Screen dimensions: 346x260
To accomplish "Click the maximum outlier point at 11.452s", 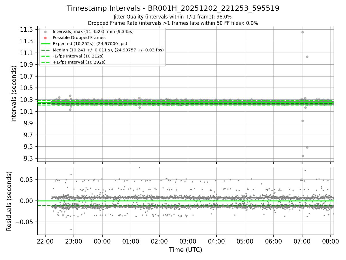I will [x=302, y=32].
